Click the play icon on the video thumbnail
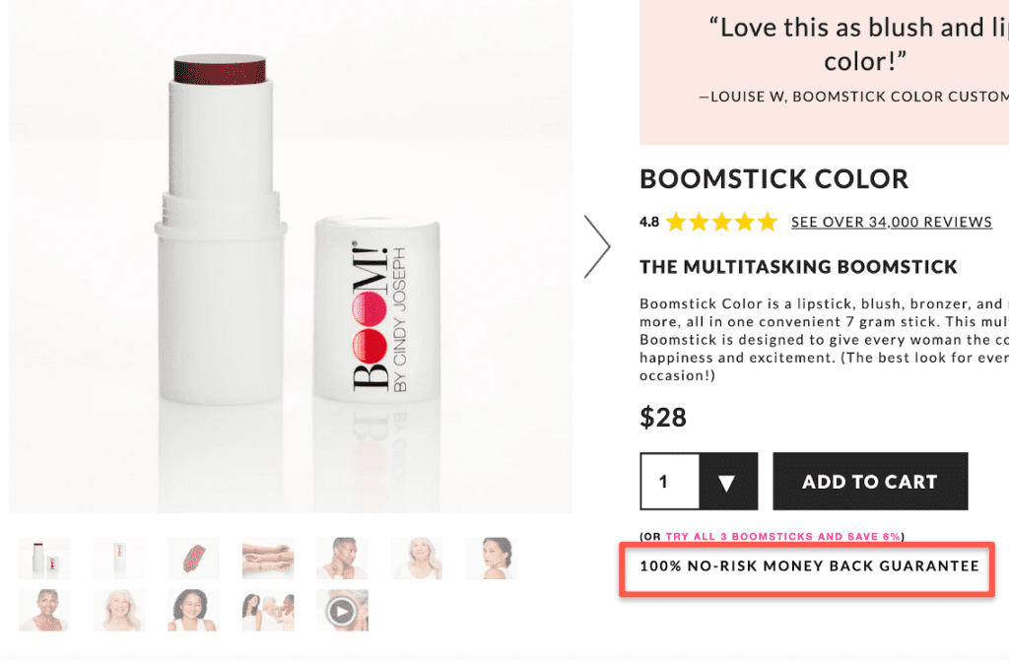1009x661 pixels. (342, 610)
